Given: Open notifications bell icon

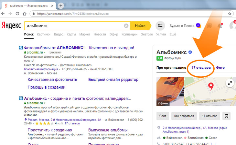Looking at the screenshot, I should pos(220,26).
